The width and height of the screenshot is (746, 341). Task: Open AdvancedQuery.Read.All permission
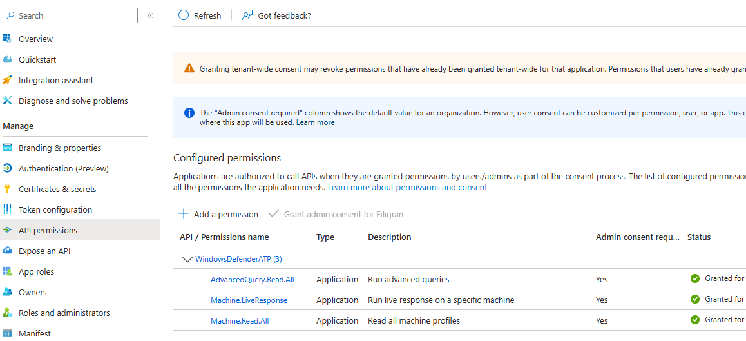pyautogui.click(x=253, y=280)
